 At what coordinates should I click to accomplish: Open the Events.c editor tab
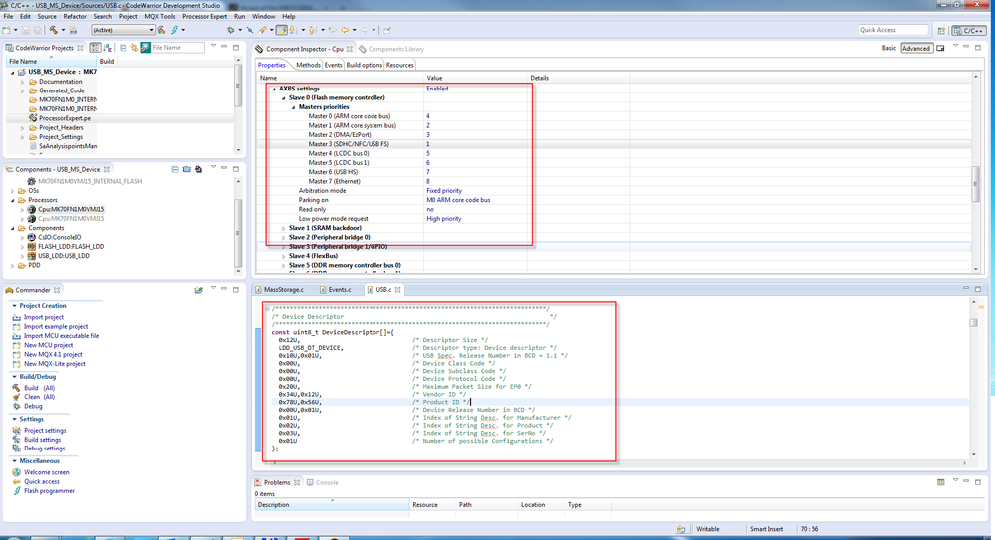[x=340, y=290]
